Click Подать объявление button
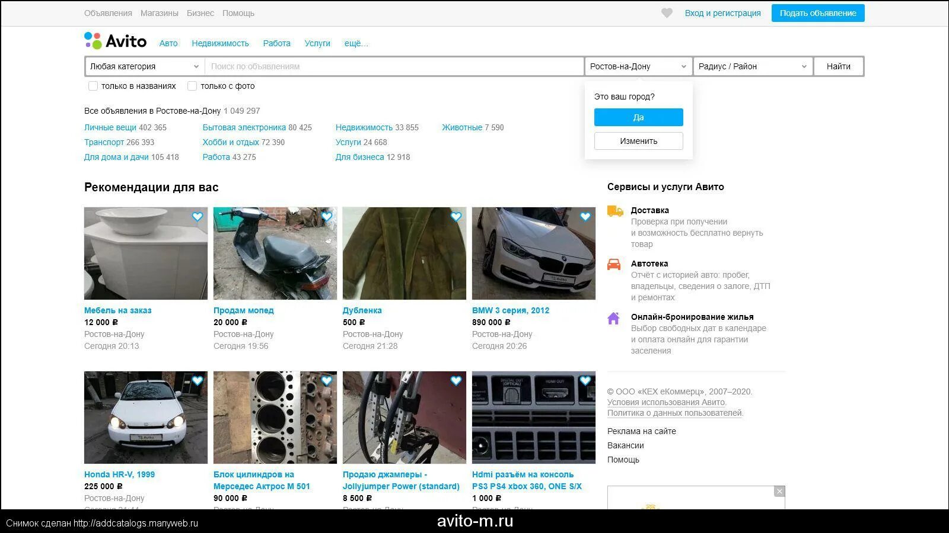949x533 pixels. [x=818, y=13]
